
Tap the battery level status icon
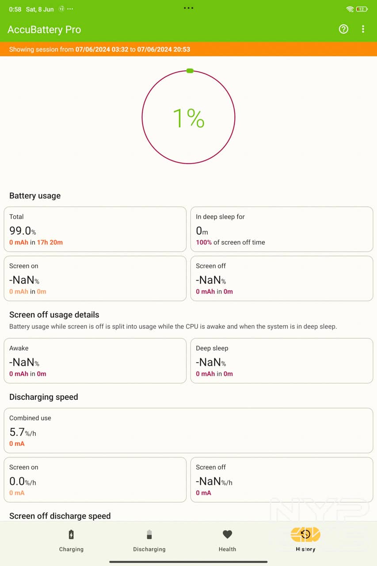tap(362, 9)
